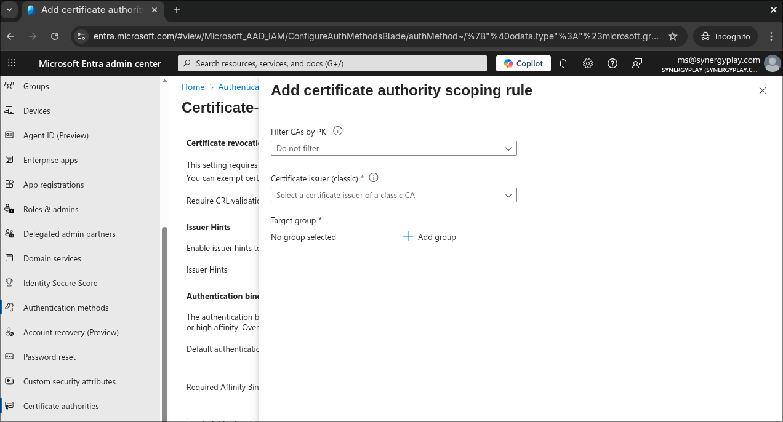Click the resources search box
Screen dimensions: 783x422
(332, 63)
